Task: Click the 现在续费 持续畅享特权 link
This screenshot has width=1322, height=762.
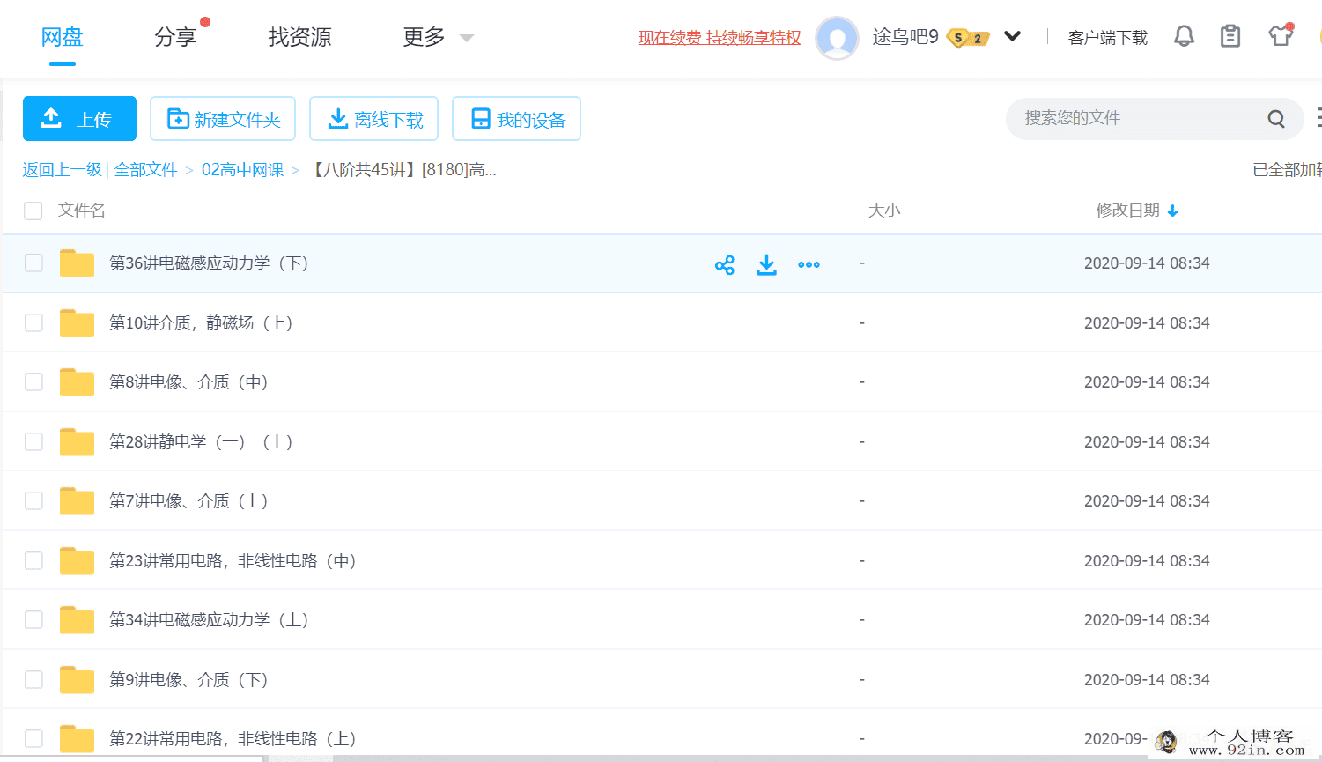Action: (720, 38)
